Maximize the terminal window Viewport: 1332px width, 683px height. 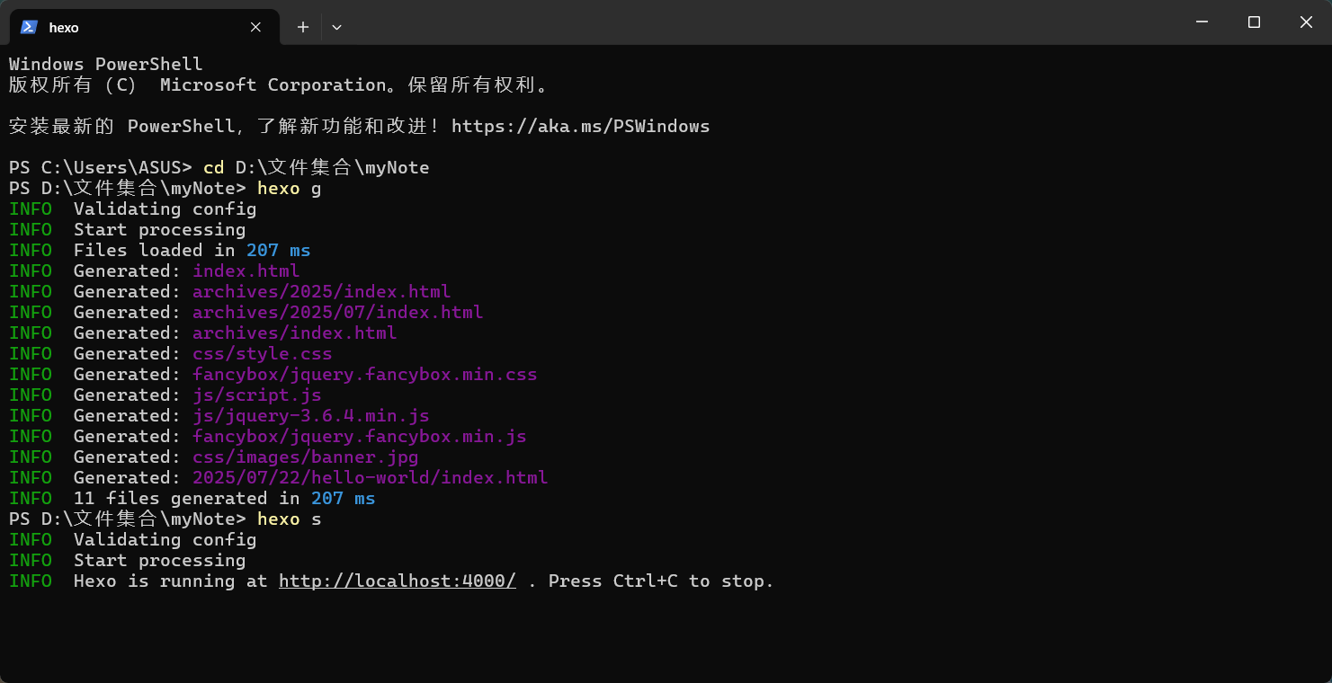tap(1254, 22)
